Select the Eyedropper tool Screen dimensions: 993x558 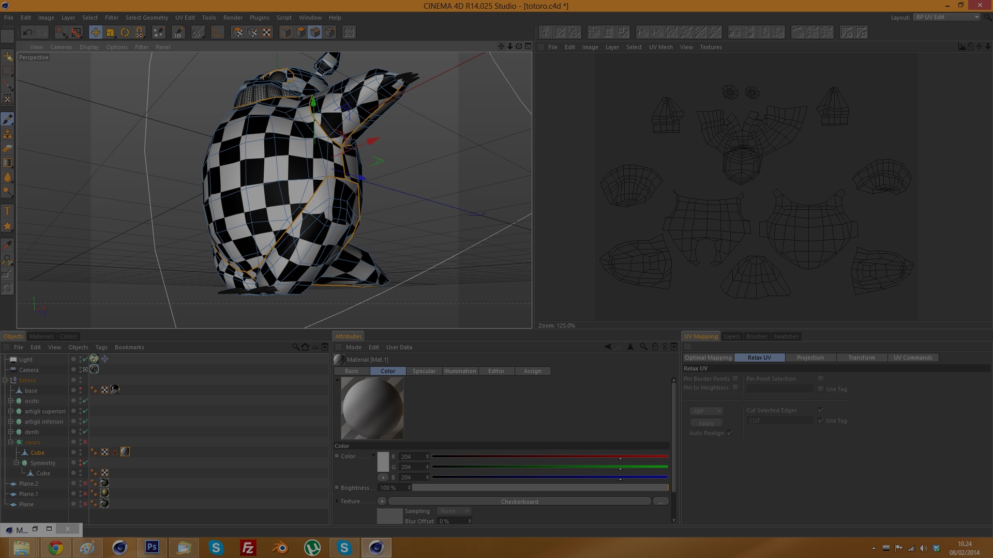point(7,245)
